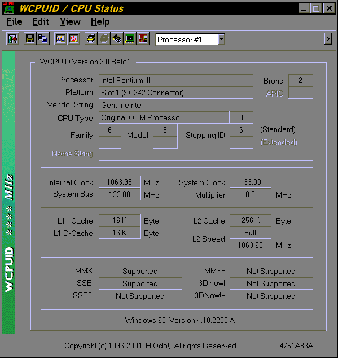Maximize the WCPUID window
The height and width of the screenshot is (358, 338).
click(316, 8)
